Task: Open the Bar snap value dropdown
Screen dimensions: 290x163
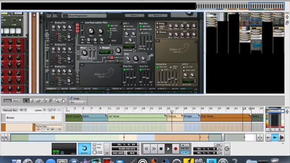Action: click(x=77, y=102)
